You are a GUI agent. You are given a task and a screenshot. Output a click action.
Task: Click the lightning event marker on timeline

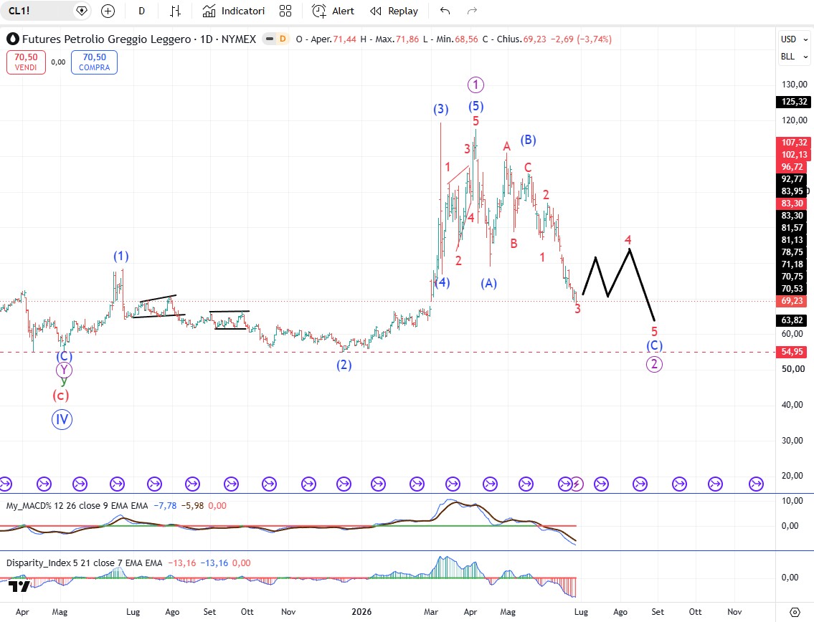577,484
